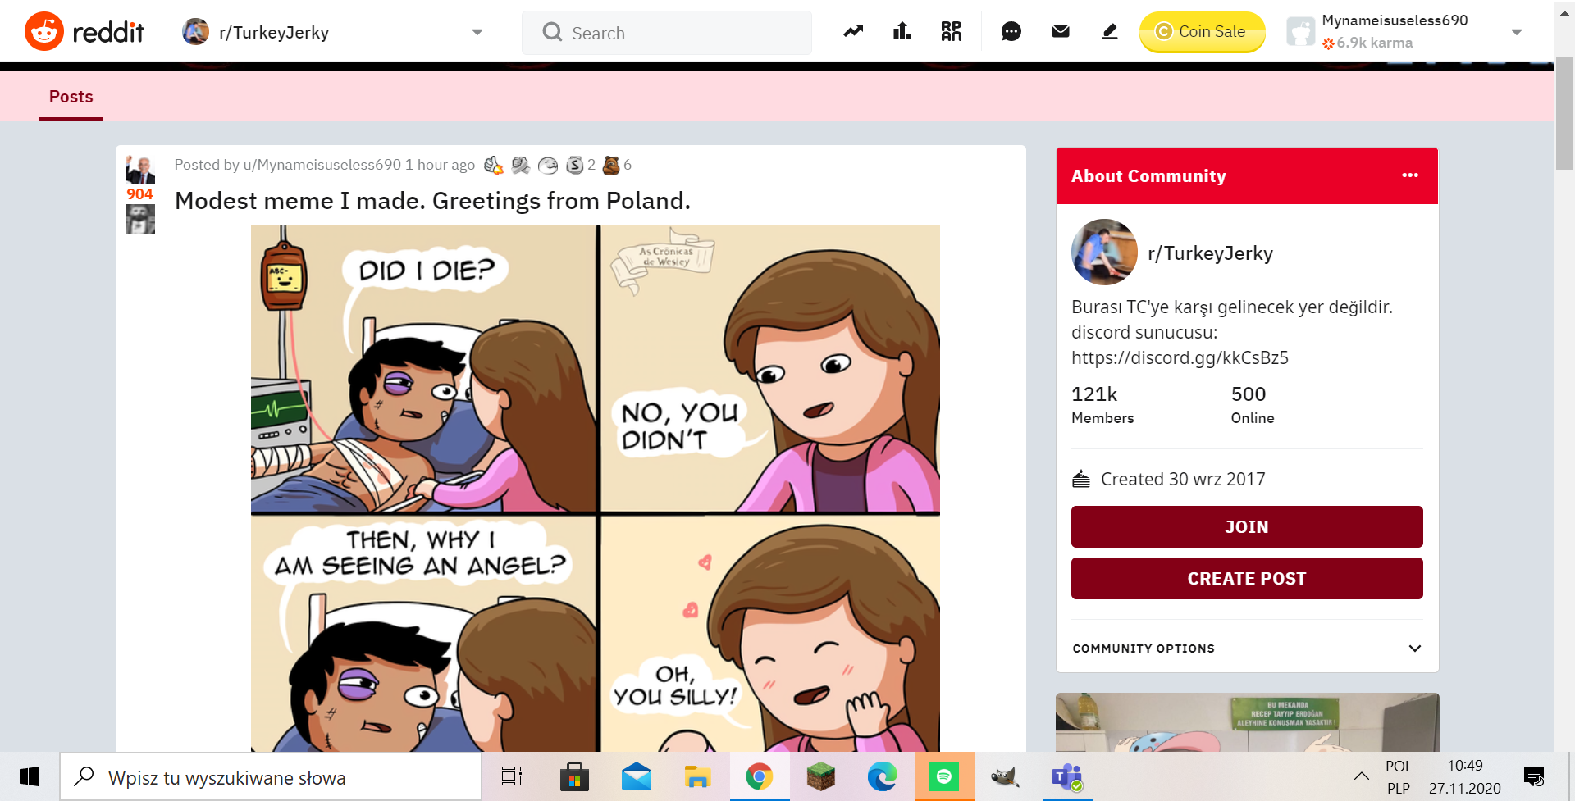Open GIMP from the taskbar

click(1006, 776)
